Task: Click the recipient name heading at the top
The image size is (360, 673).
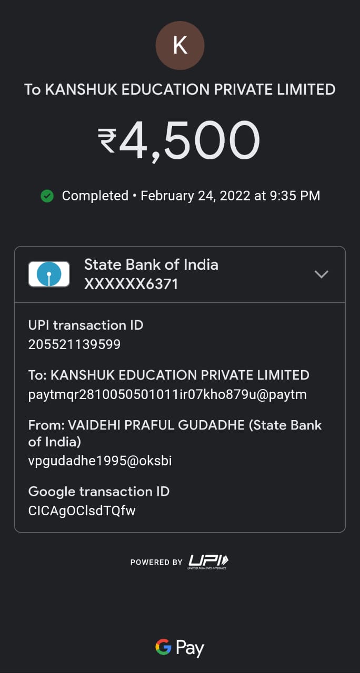Action: pyautogui.click(x=180, y=89)
